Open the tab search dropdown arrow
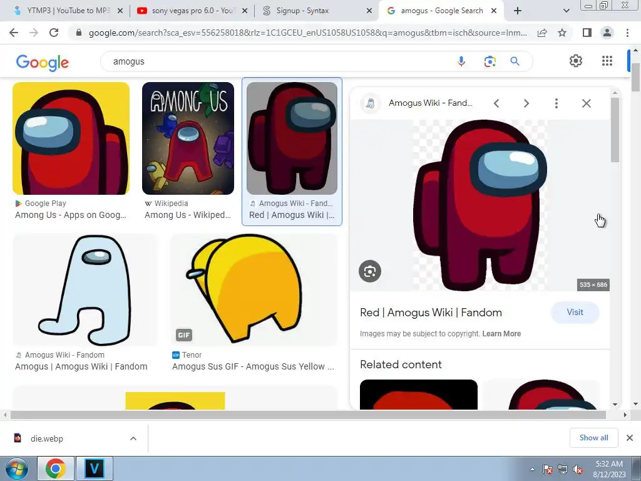 (566, 11)
